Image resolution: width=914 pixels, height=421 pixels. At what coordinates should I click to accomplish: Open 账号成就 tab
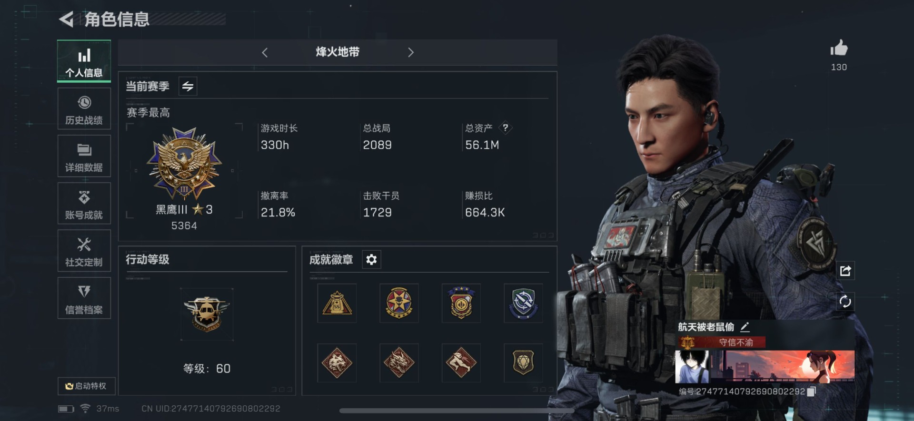point(84,204)
